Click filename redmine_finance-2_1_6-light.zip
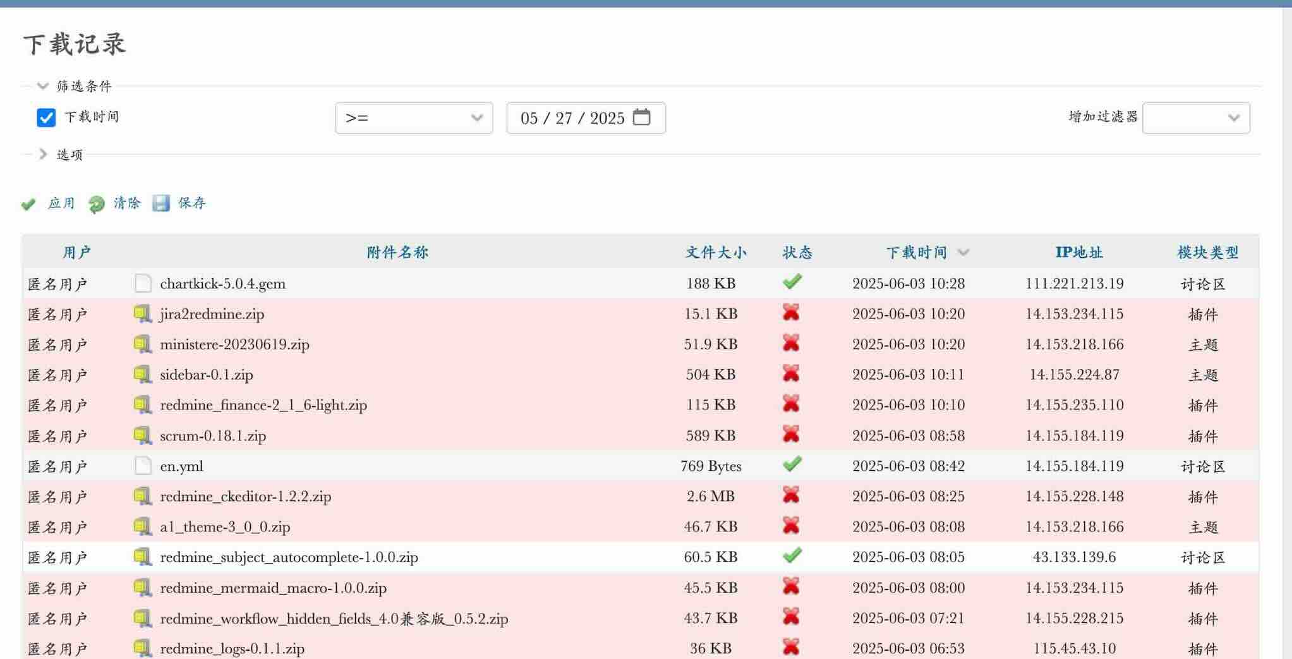This screenshot has width=1292, height=659. click(x=263, y=405)
